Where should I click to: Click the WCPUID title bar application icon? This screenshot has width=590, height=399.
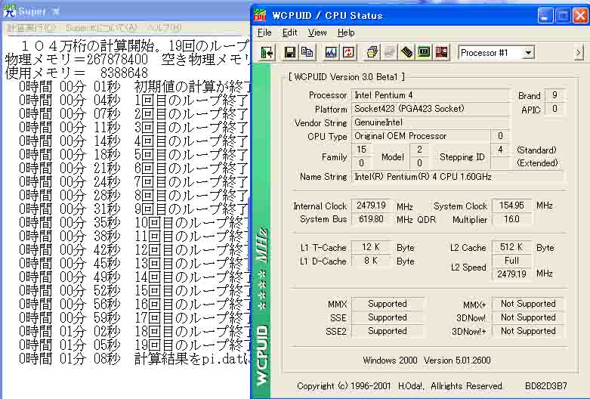tap(260, 15)
